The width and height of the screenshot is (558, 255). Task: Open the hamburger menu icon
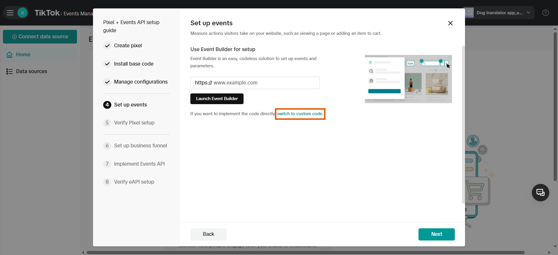(10, 13)
